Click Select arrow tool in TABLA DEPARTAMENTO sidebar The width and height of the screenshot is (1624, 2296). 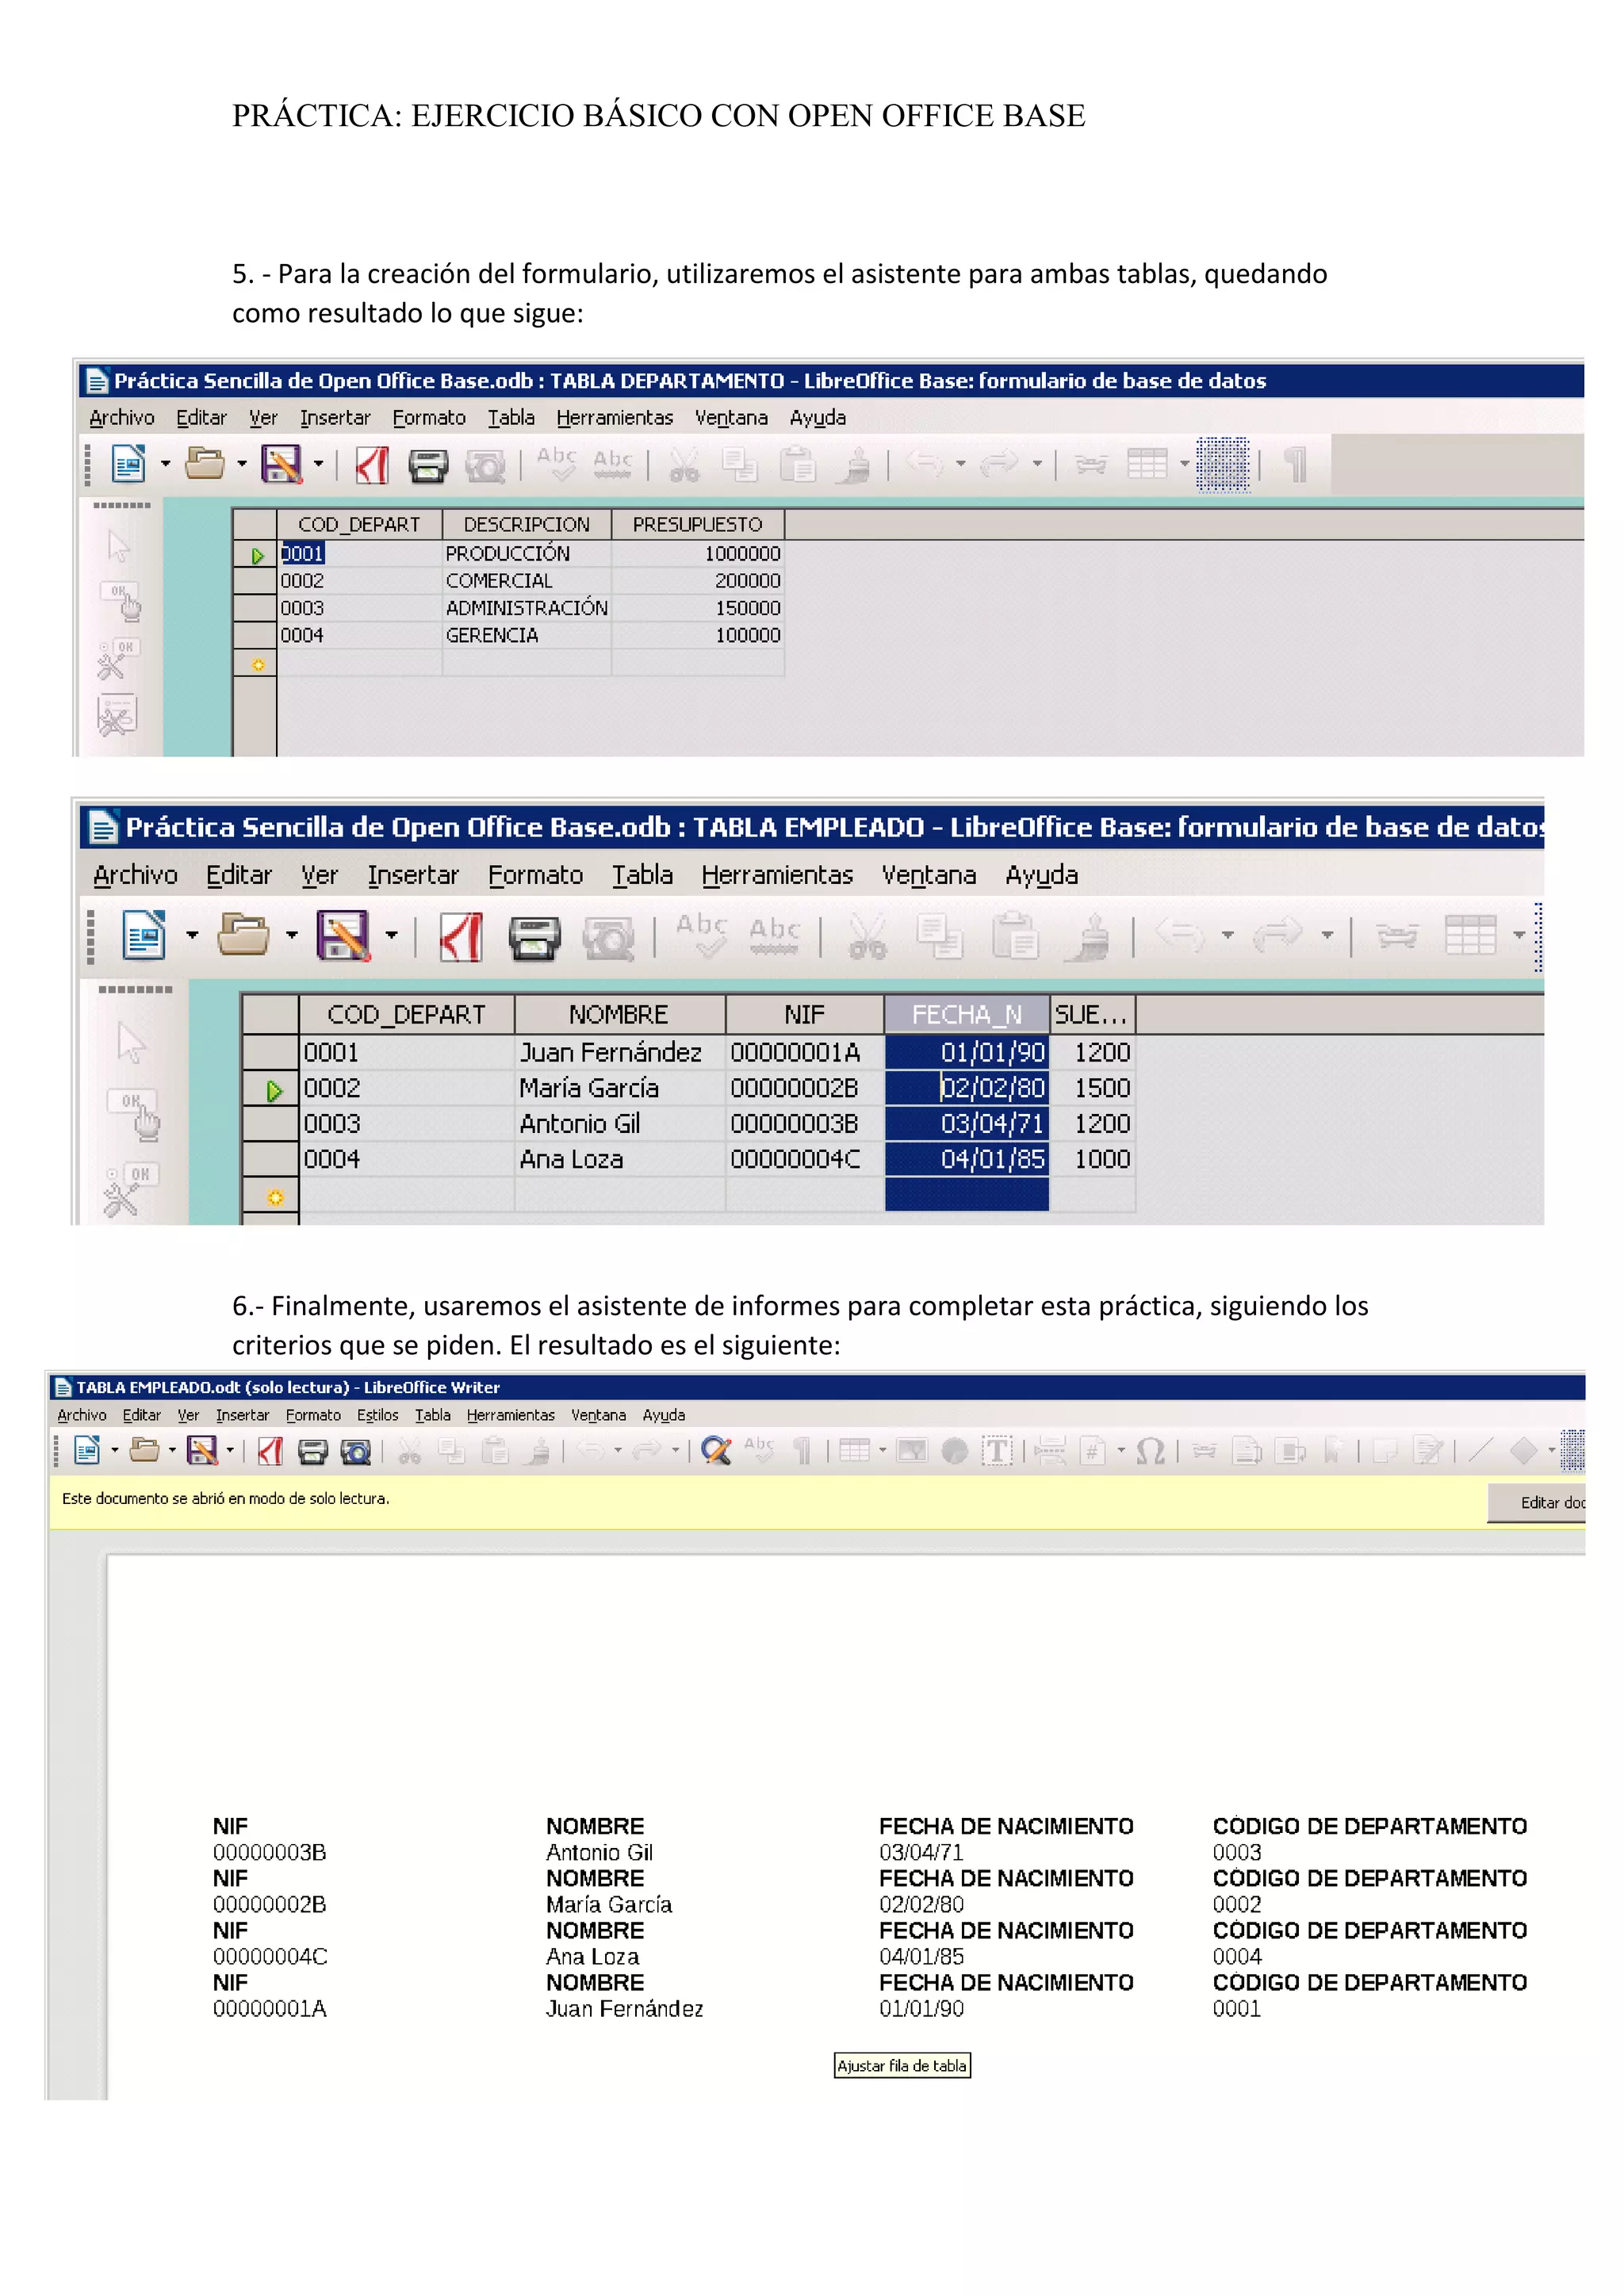(x=119, y=546)
